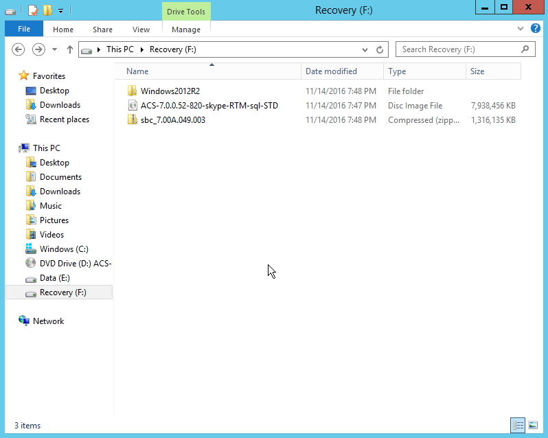Go forward with the Forward arrow
The image size is (548, 438).
pyautogui.click(x=38, y=49)
